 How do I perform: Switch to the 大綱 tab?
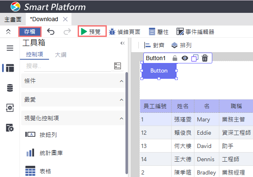coord(61,55)
